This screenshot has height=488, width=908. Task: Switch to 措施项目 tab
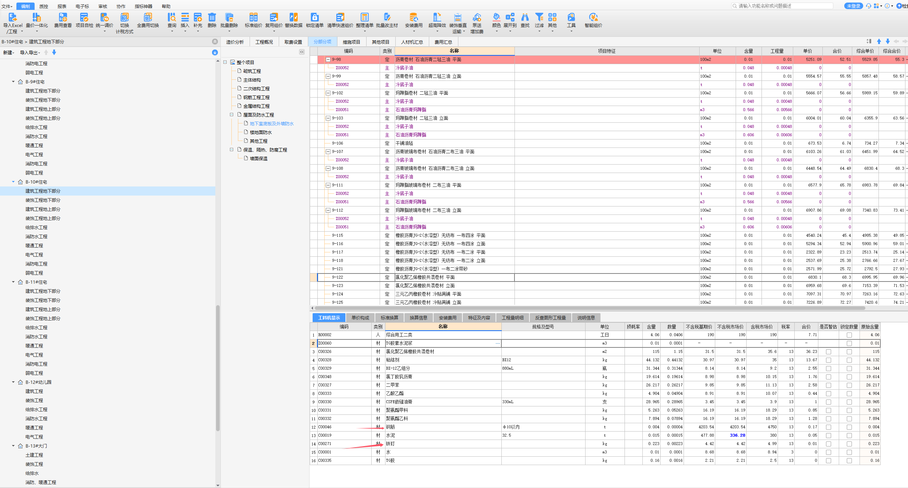coord(351,42)
